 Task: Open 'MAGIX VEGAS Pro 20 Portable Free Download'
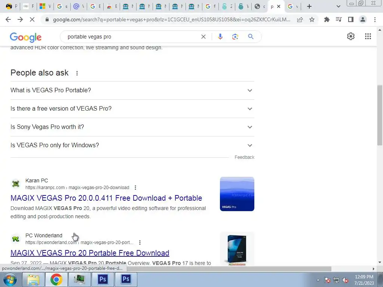tap(90, 253)
